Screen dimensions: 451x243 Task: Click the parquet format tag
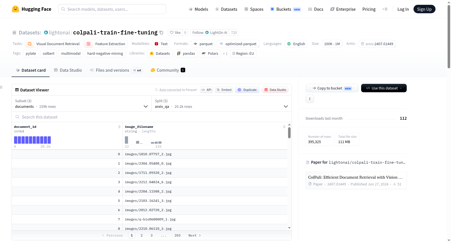pos(203,44)
